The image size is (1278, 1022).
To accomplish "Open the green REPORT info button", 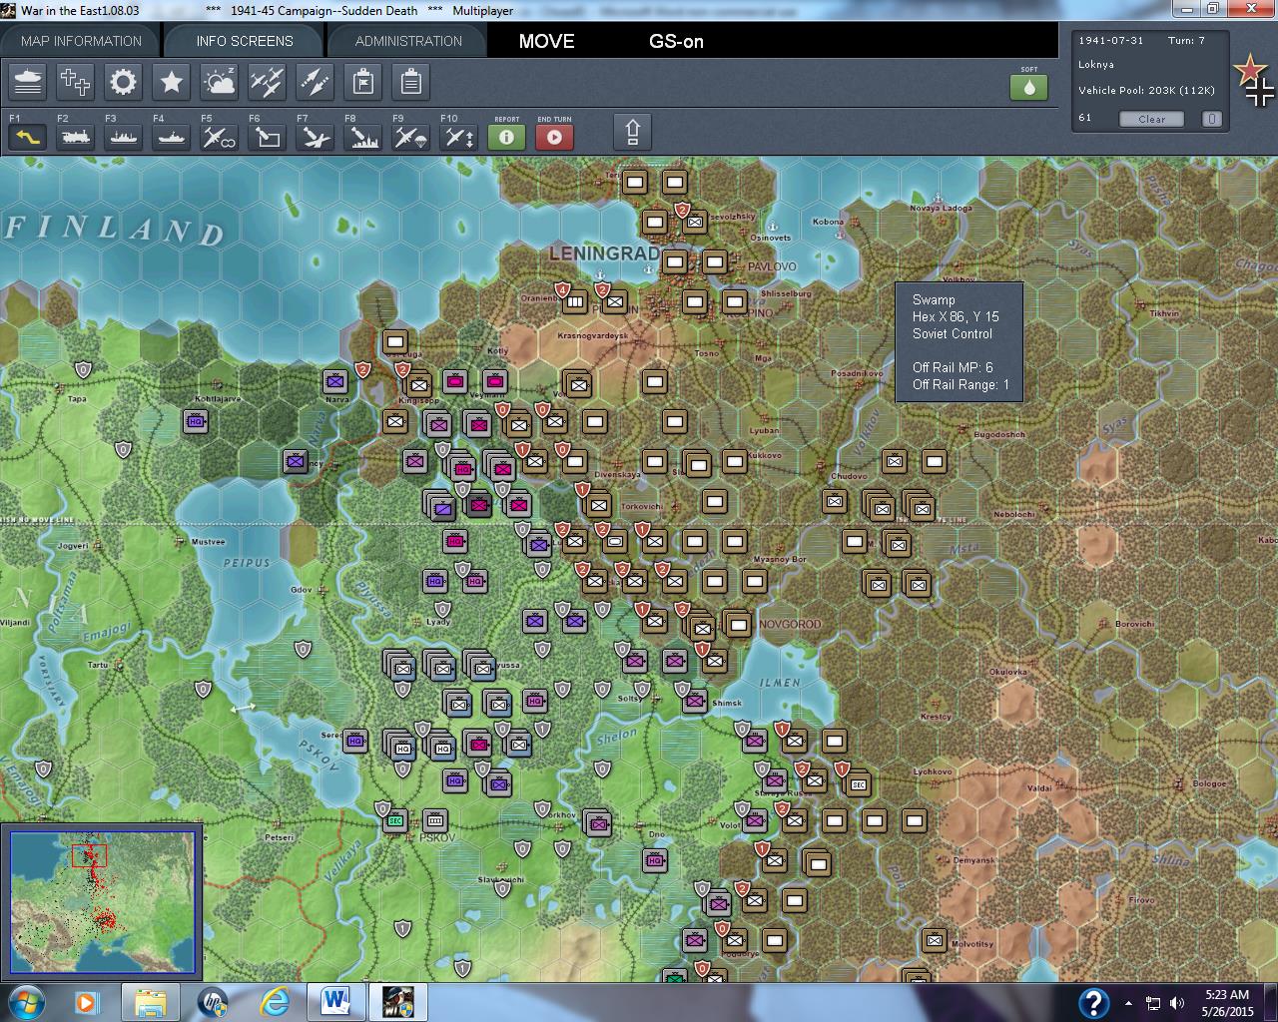I will point(506,137).
